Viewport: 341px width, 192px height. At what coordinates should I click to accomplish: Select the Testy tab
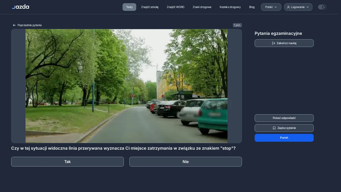click(129, 7)
